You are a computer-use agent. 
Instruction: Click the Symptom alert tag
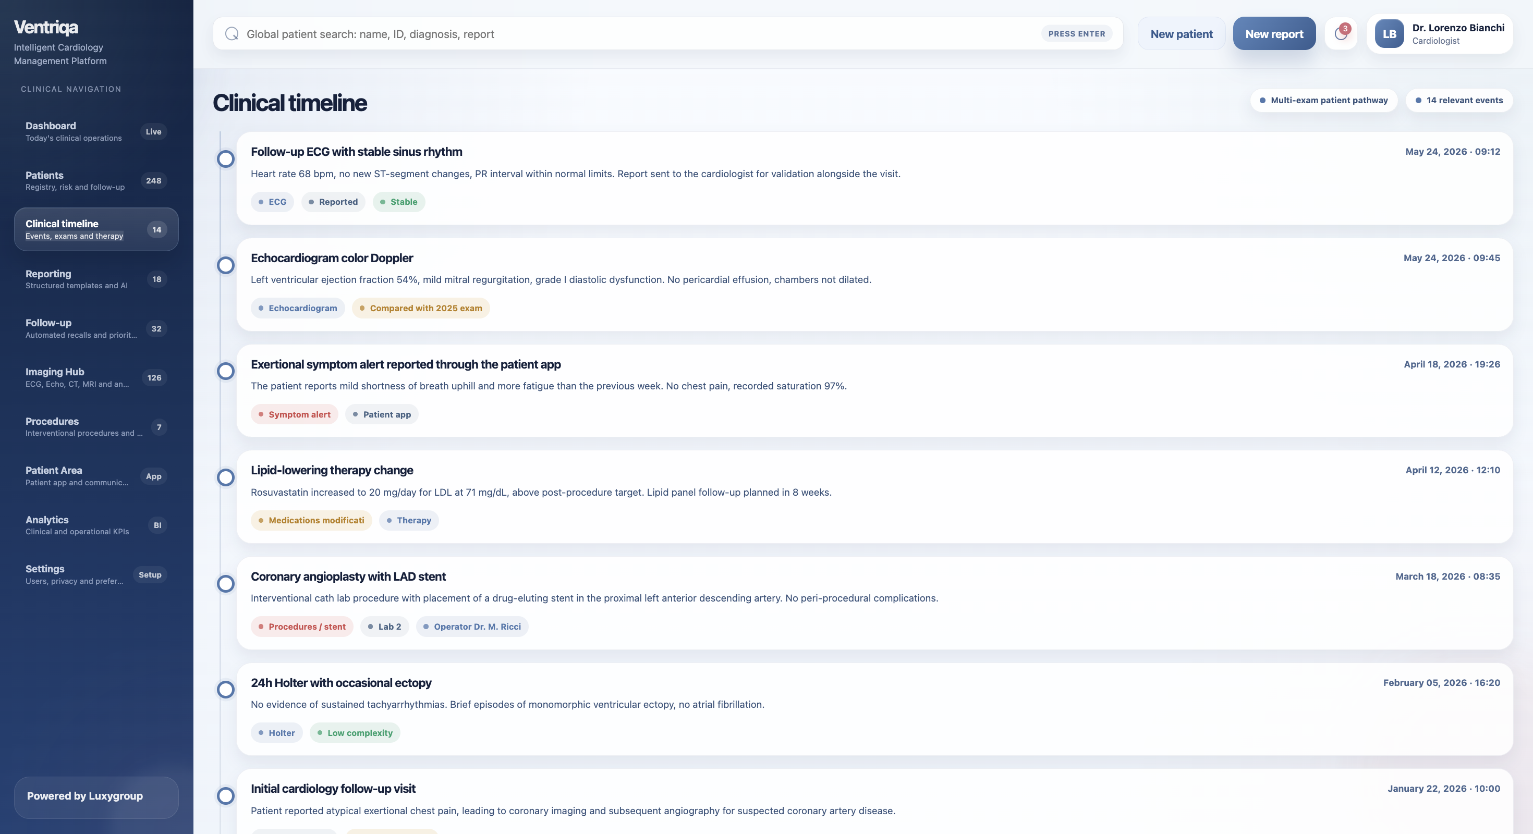(x=294, y=414)
